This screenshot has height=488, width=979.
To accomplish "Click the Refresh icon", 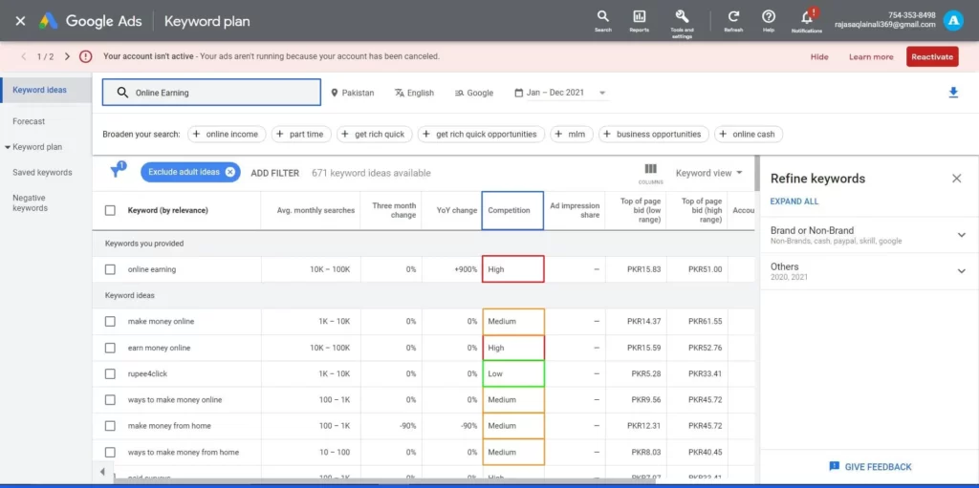I will [x=733, y=20].
